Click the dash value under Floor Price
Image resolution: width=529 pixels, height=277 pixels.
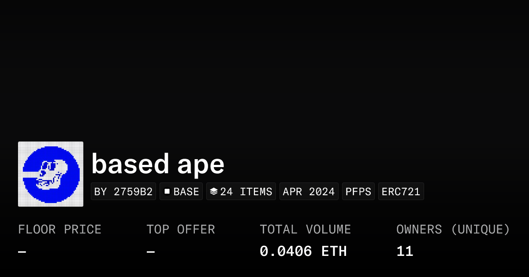22,252
